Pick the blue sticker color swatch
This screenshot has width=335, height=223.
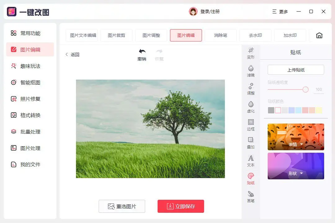[291, 110]
